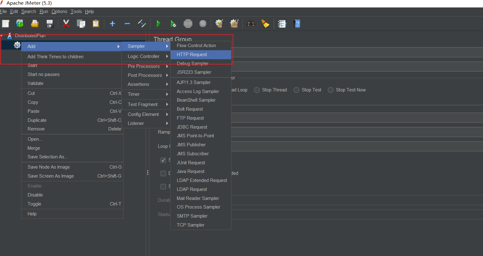483x256 pixels.
Task: Save the test plan with disk icon
Action: point(50,24)
